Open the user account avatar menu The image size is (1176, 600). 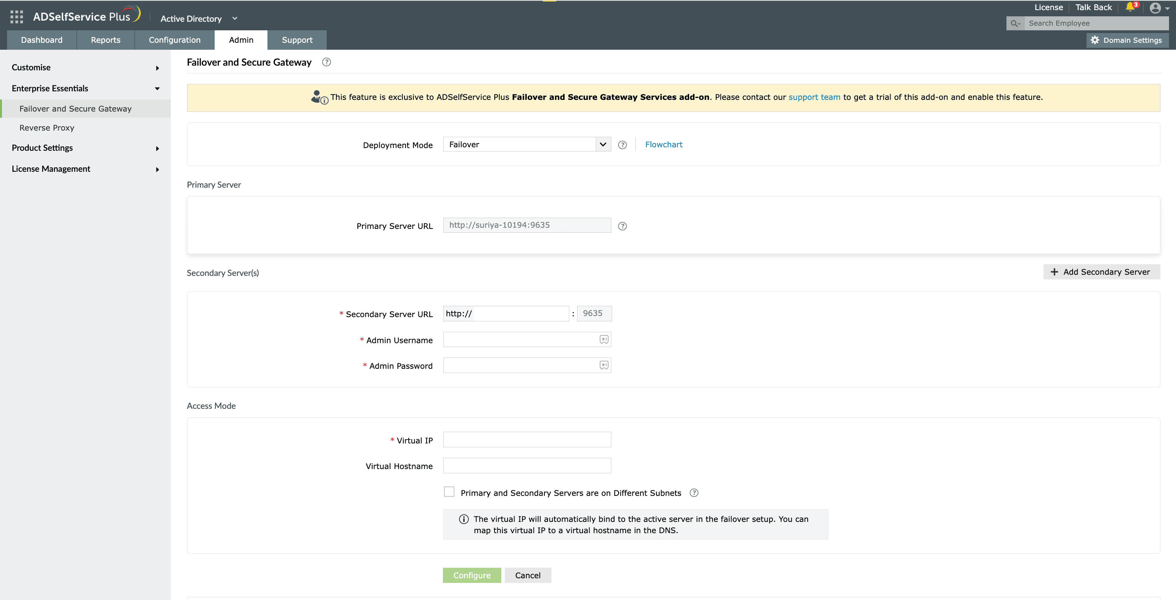click(1155, 8)
